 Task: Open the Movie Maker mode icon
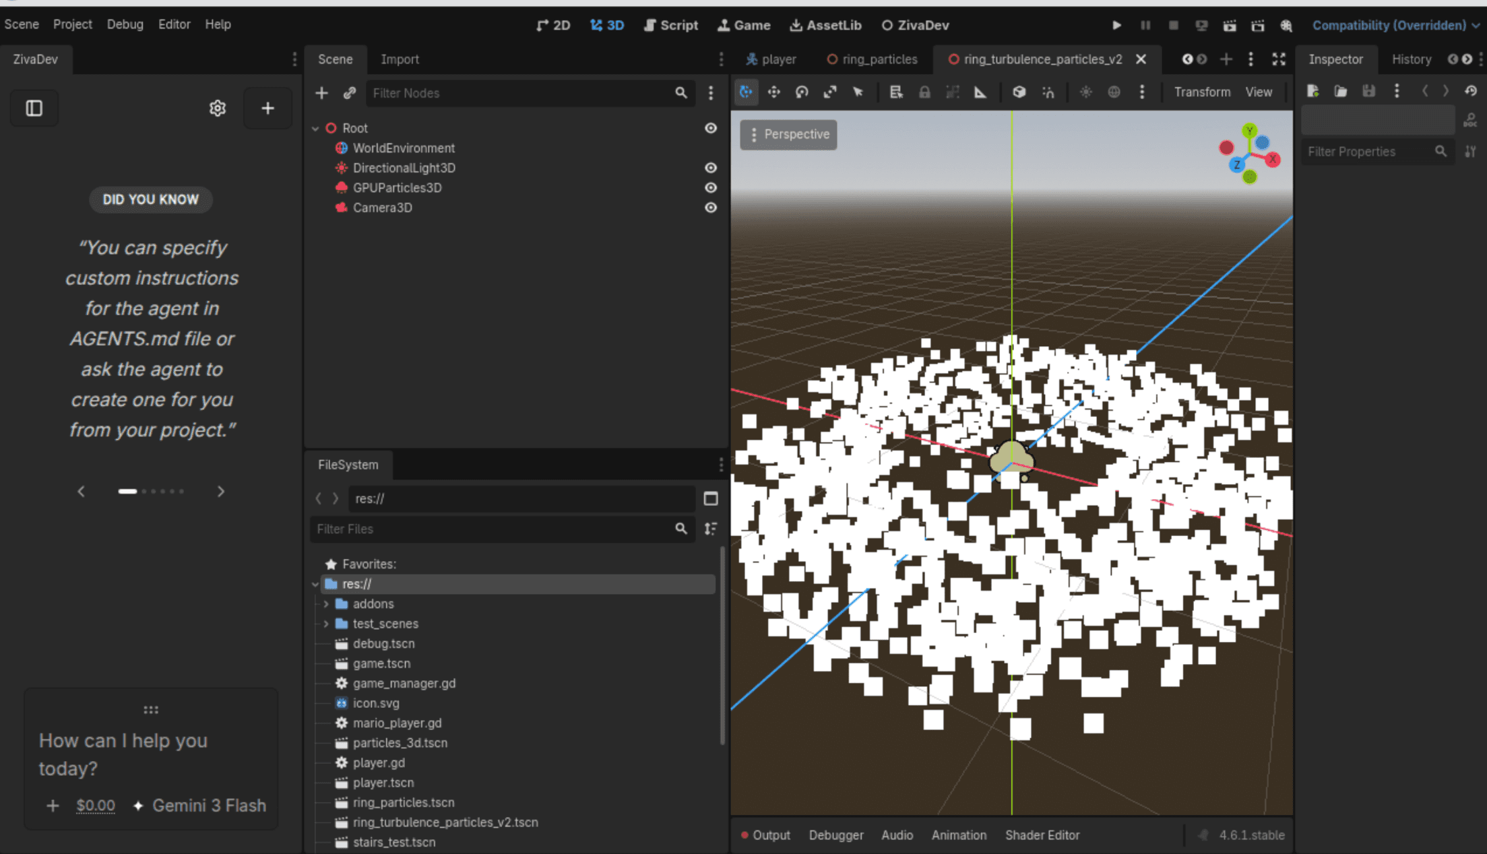point(1286,25)
